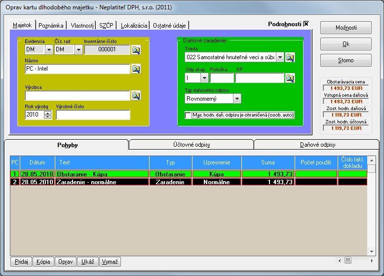
Task: Toggle the Podrobnosti checkbox
Action: [306, 24]
